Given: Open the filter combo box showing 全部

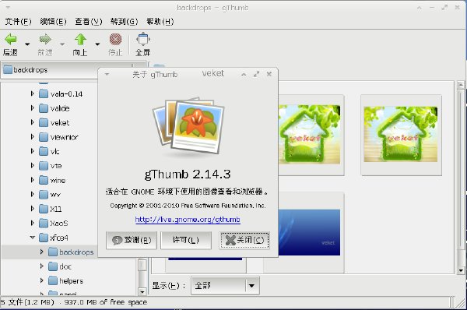Looking at the screenshot, I should pyautogui.click(x=225, y=286).
